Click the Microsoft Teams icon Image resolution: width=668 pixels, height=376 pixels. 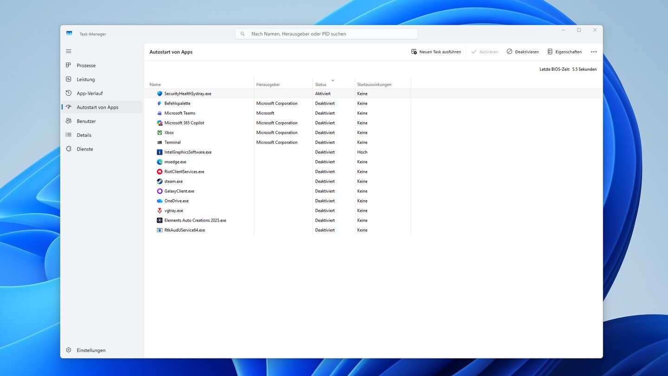click(x=160, y=113)
